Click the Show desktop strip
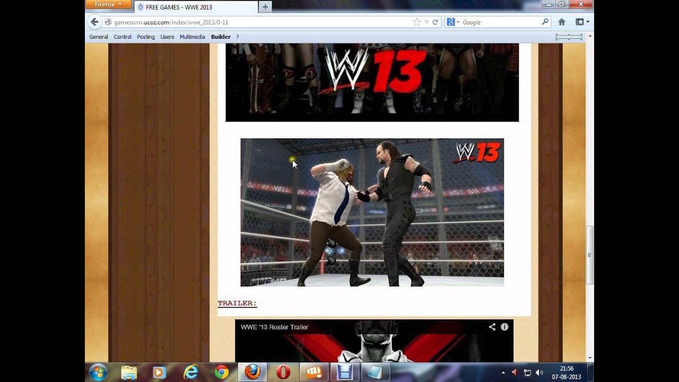 point(590,372)
